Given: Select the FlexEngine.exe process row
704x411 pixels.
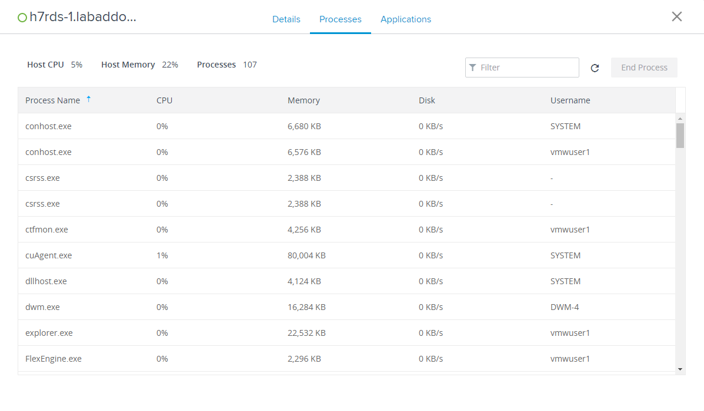Looking at the screenshot, I should tap(53, 359).
